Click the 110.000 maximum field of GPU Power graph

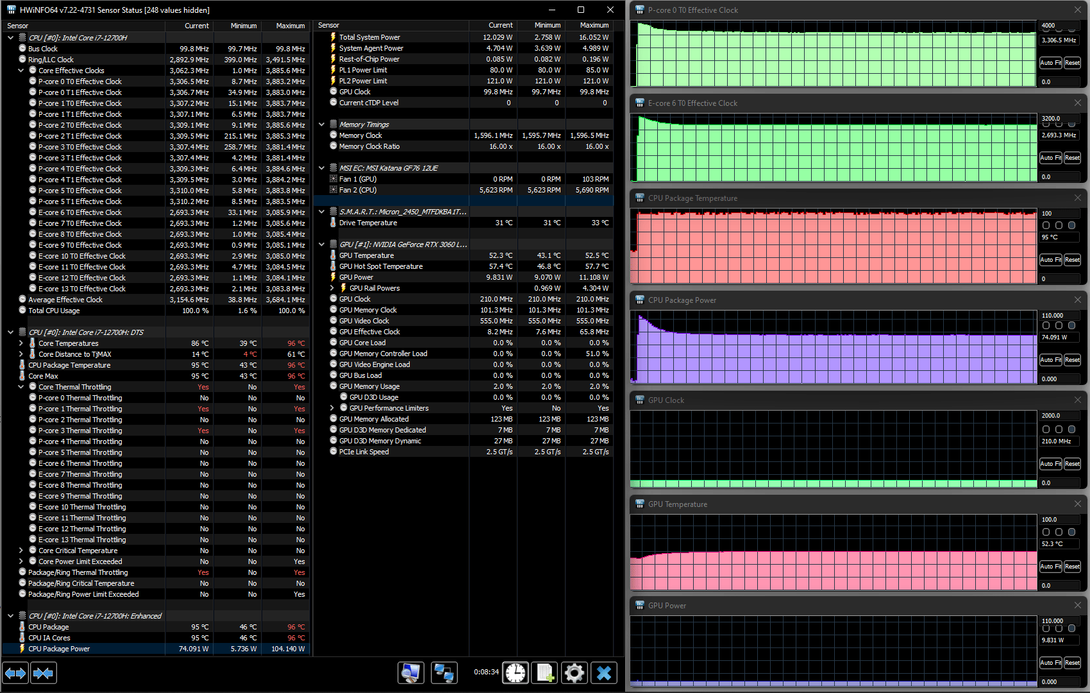click(x=1059, y=621)
